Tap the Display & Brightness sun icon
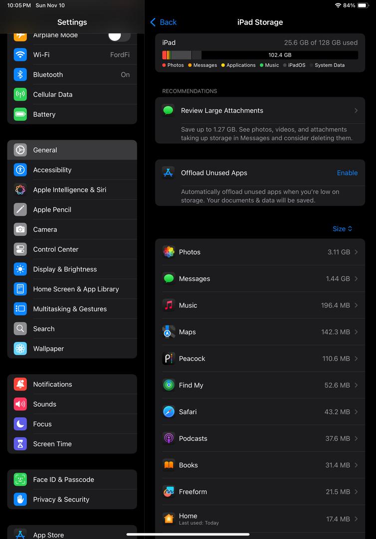Screen dimensions: 376x539 20,269
